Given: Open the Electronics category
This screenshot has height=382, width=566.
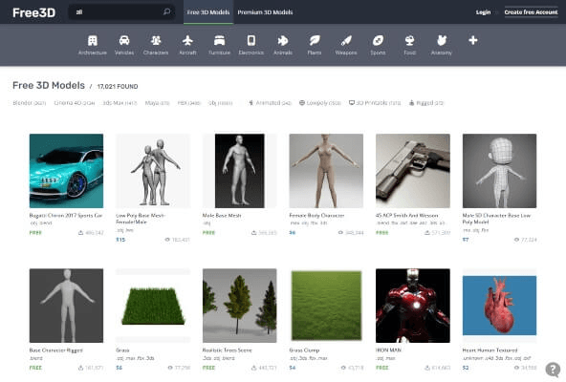Looking at the screenshot, I should pos(251,45).
